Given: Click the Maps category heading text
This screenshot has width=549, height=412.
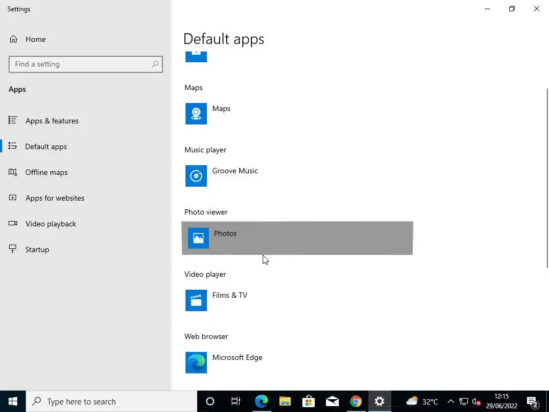Looking at the screenshot, I should coord(193,87).
